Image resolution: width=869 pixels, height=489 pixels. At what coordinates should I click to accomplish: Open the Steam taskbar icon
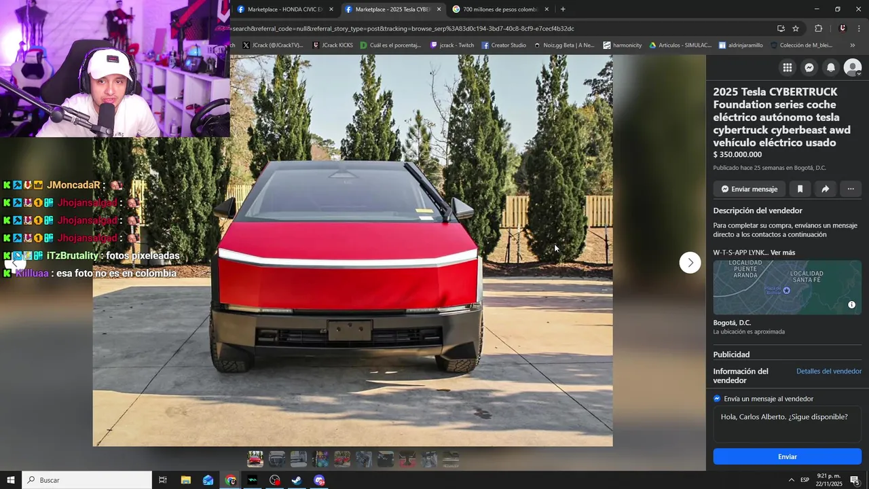pyautogui.click(x=297, y=480)
